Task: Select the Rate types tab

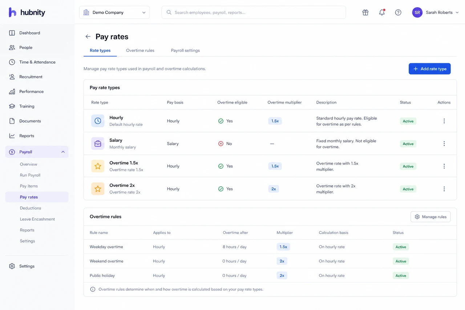Action: tap(100, 51)
